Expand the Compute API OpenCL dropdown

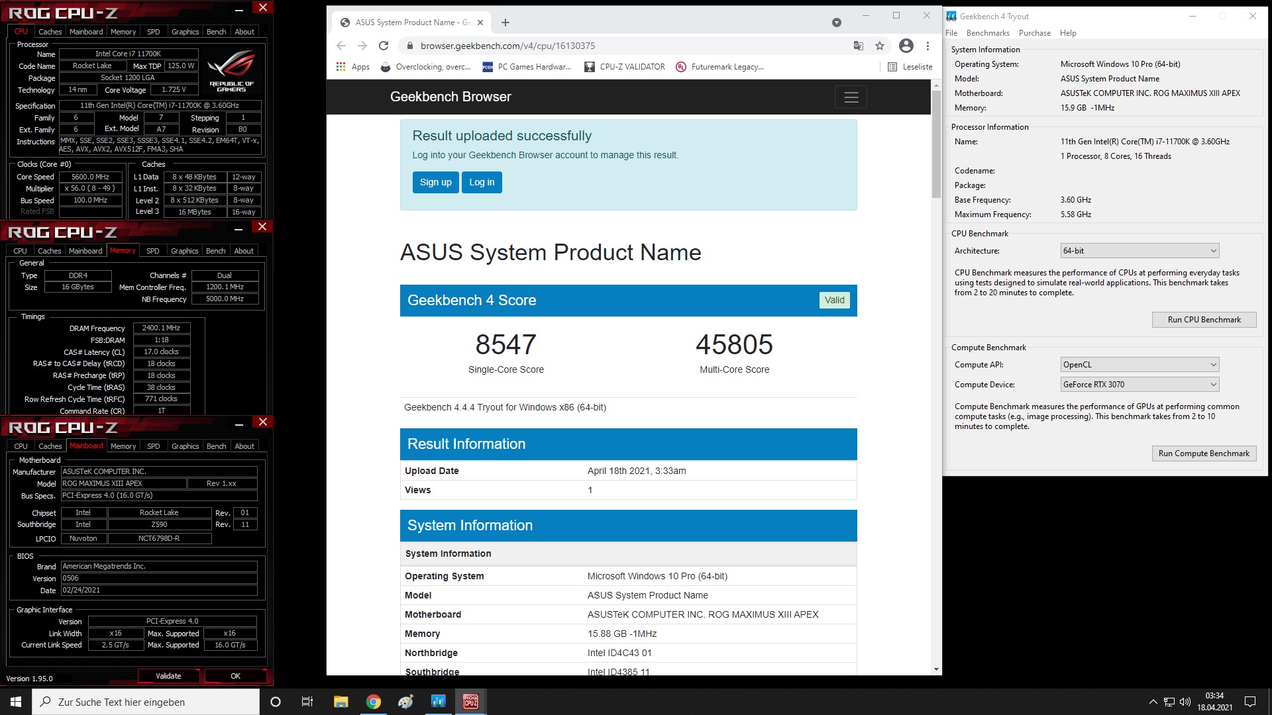click(1139, 365)
